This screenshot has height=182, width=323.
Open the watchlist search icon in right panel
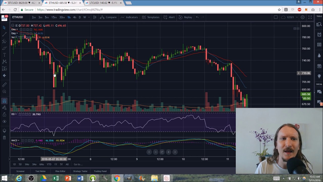pyautogui.click(x=319, y=25)
